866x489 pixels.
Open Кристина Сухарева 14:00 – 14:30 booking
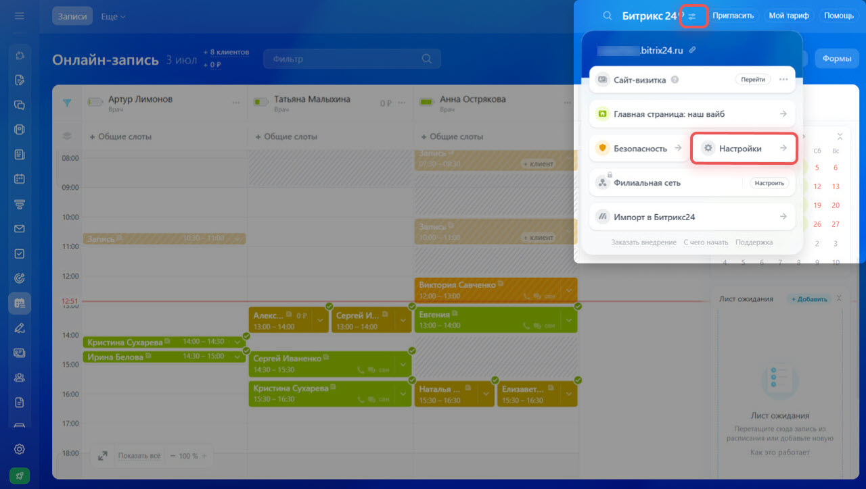click(164, 342)
